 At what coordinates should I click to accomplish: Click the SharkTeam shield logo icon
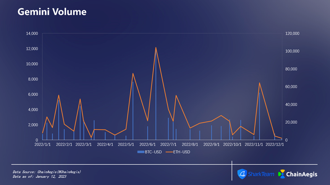click(x=242, y=174)
